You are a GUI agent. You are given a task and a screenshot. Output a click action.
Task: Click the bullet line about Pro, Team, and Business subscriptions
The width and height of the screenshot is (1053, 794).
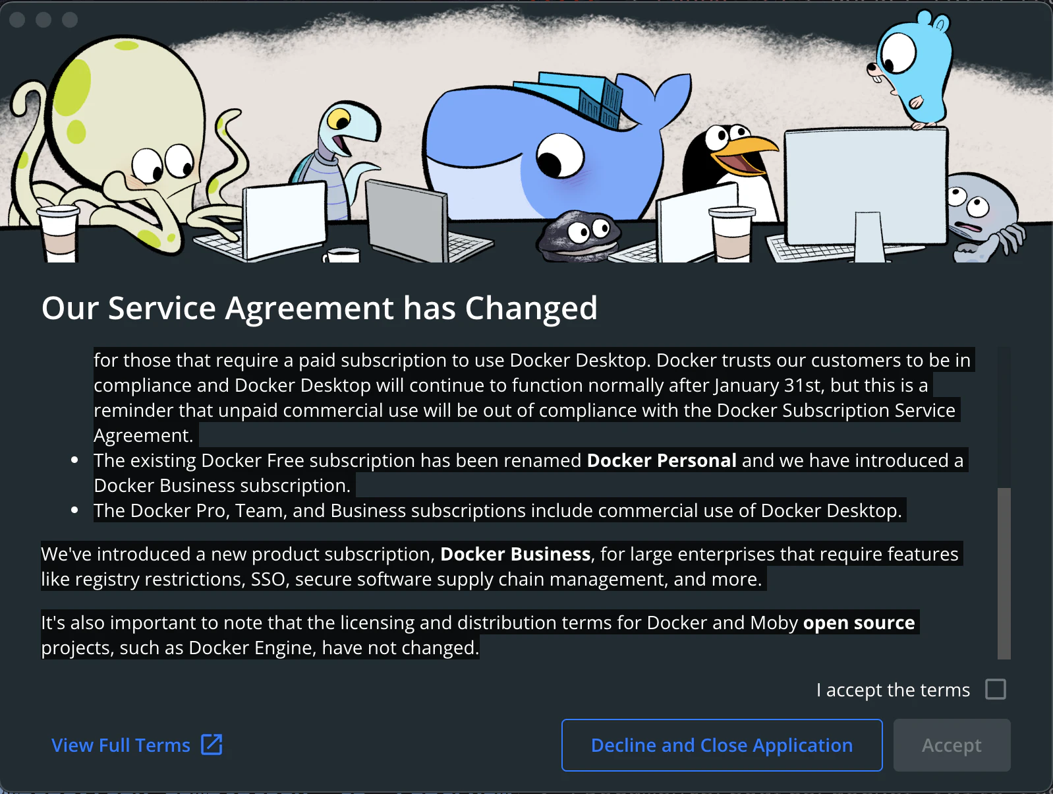pos(498,510)
